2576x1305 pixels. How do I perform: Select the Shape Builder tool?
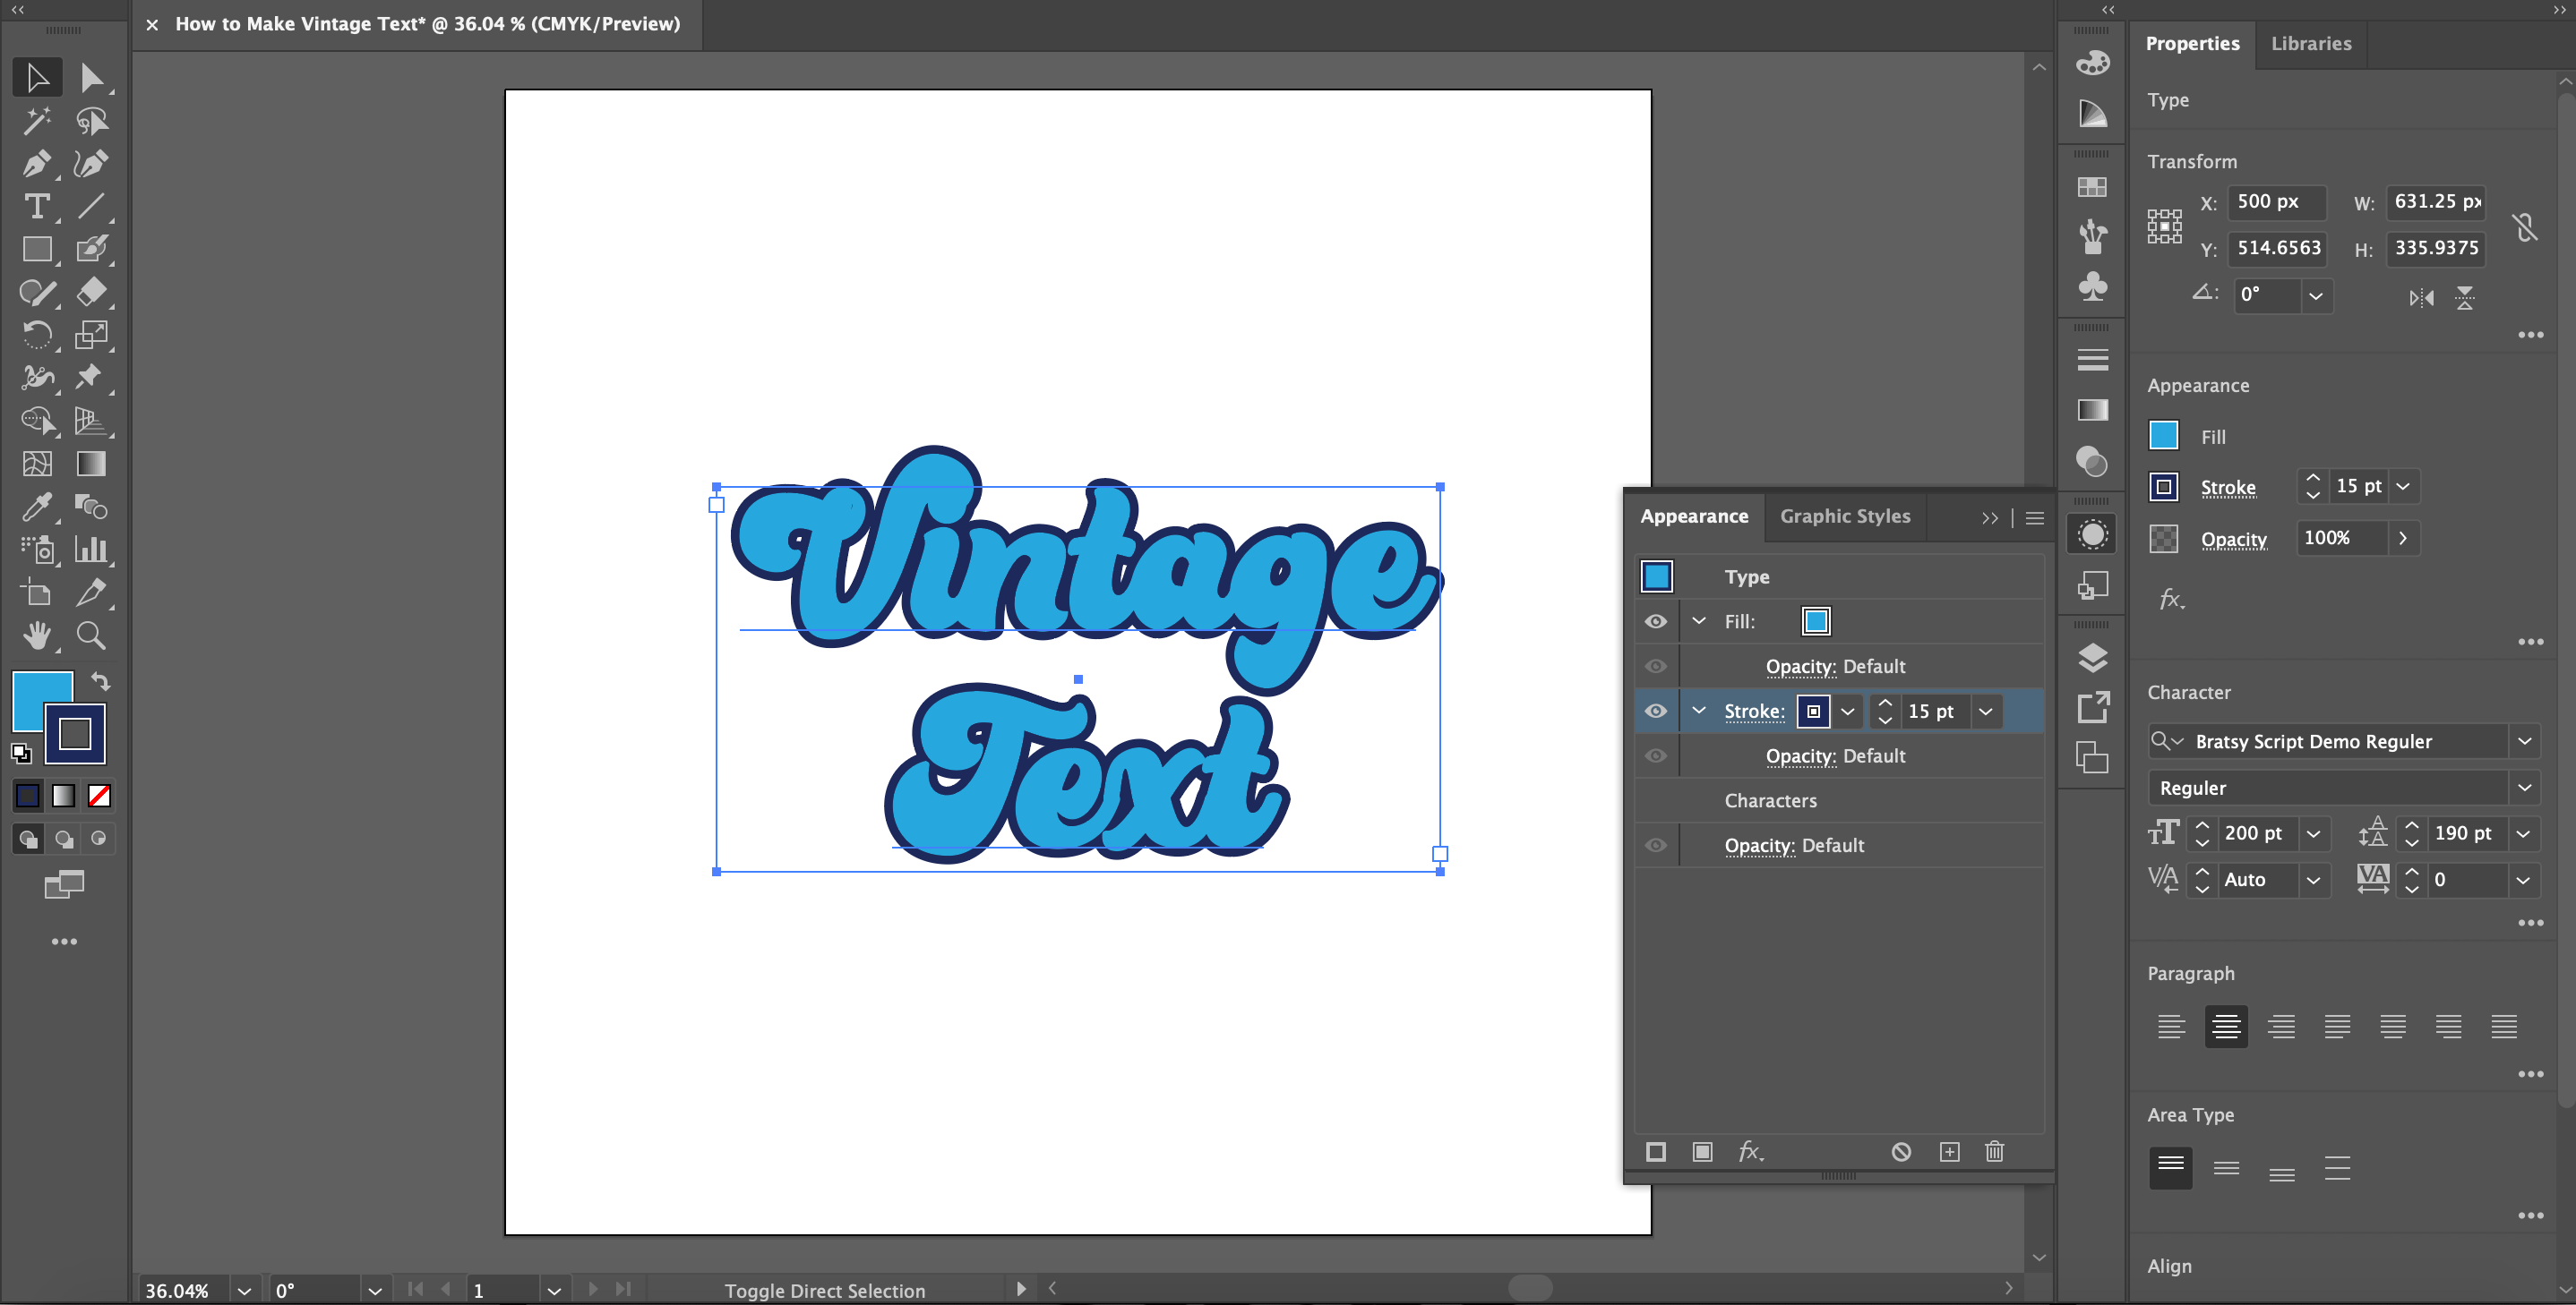pos(37,421)
